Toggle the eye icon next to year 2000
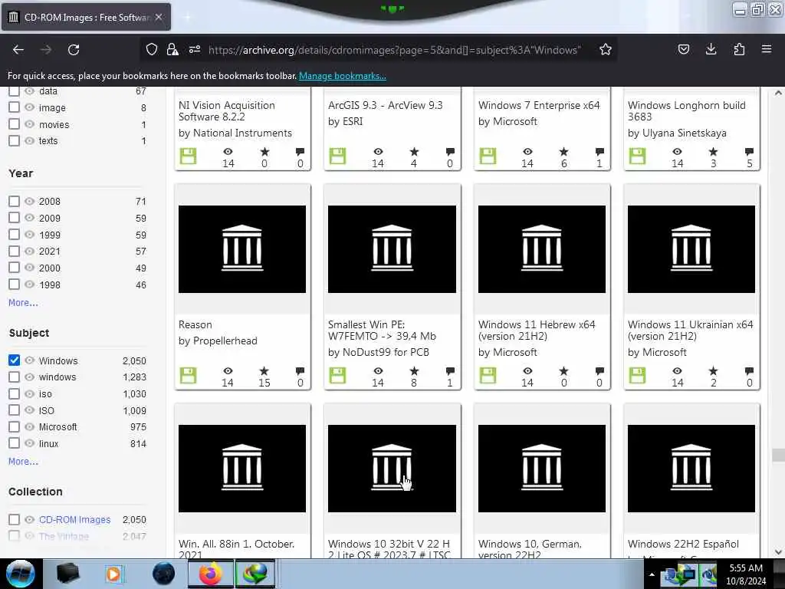This screenshot has width=785, height=589. click(30, 268)
